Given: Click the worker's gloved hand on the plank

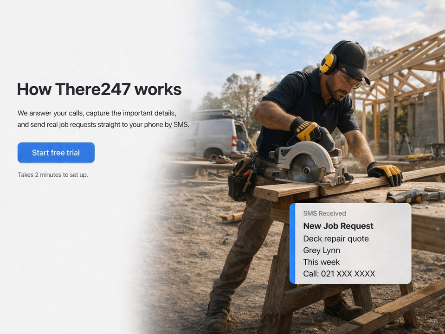Looking at the screenshot, I should [385, 173].
